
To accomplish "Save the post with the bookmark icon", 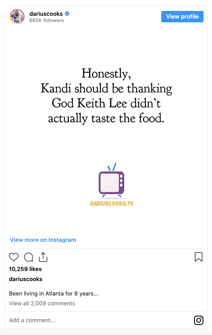I will tap(198, 257).
